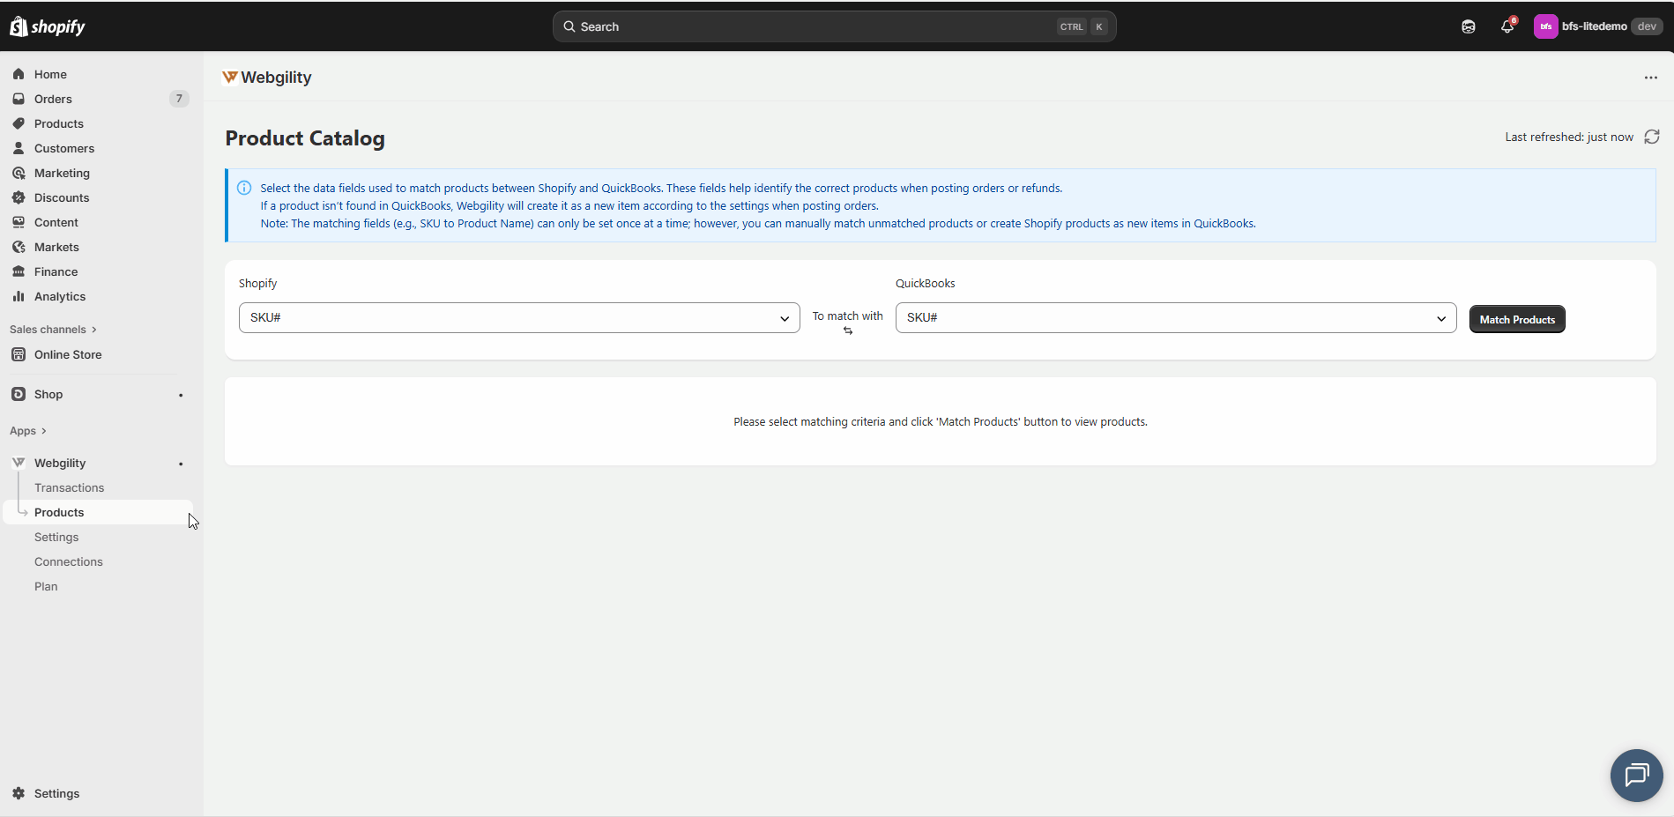Click the Shopify logo
The width and height of the screenshot is (1674, 817).
click(48, 26)
